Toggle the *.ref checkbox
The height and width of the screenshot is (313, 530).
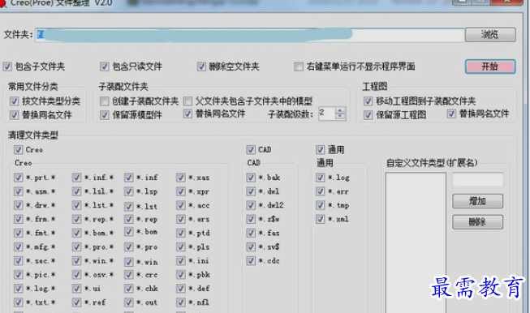coord(77,302)
